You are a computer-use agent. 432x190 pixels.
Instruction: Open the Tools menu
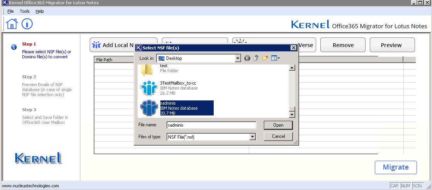pos(24,11)
